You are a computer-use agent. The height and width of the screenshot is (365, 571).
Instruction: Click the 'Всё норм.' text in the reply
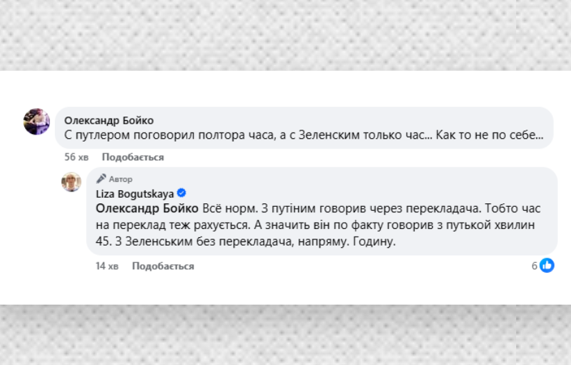[226, 209]
